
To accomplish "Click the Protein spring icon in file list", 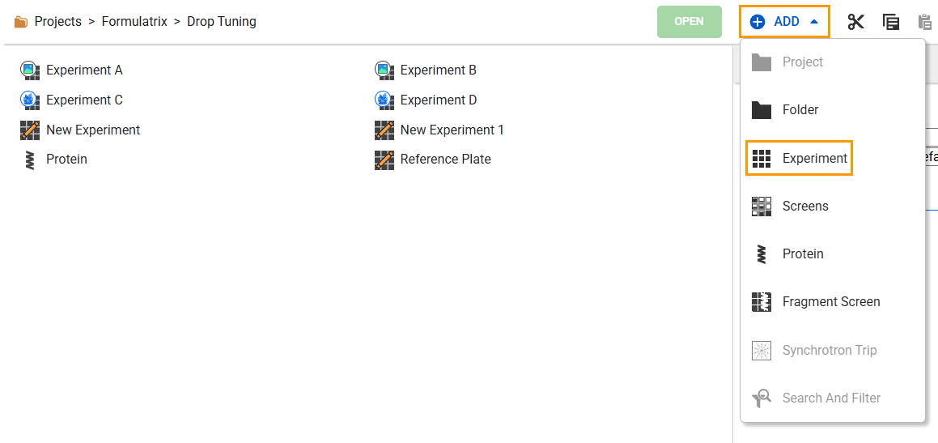I will pos(30,160).
